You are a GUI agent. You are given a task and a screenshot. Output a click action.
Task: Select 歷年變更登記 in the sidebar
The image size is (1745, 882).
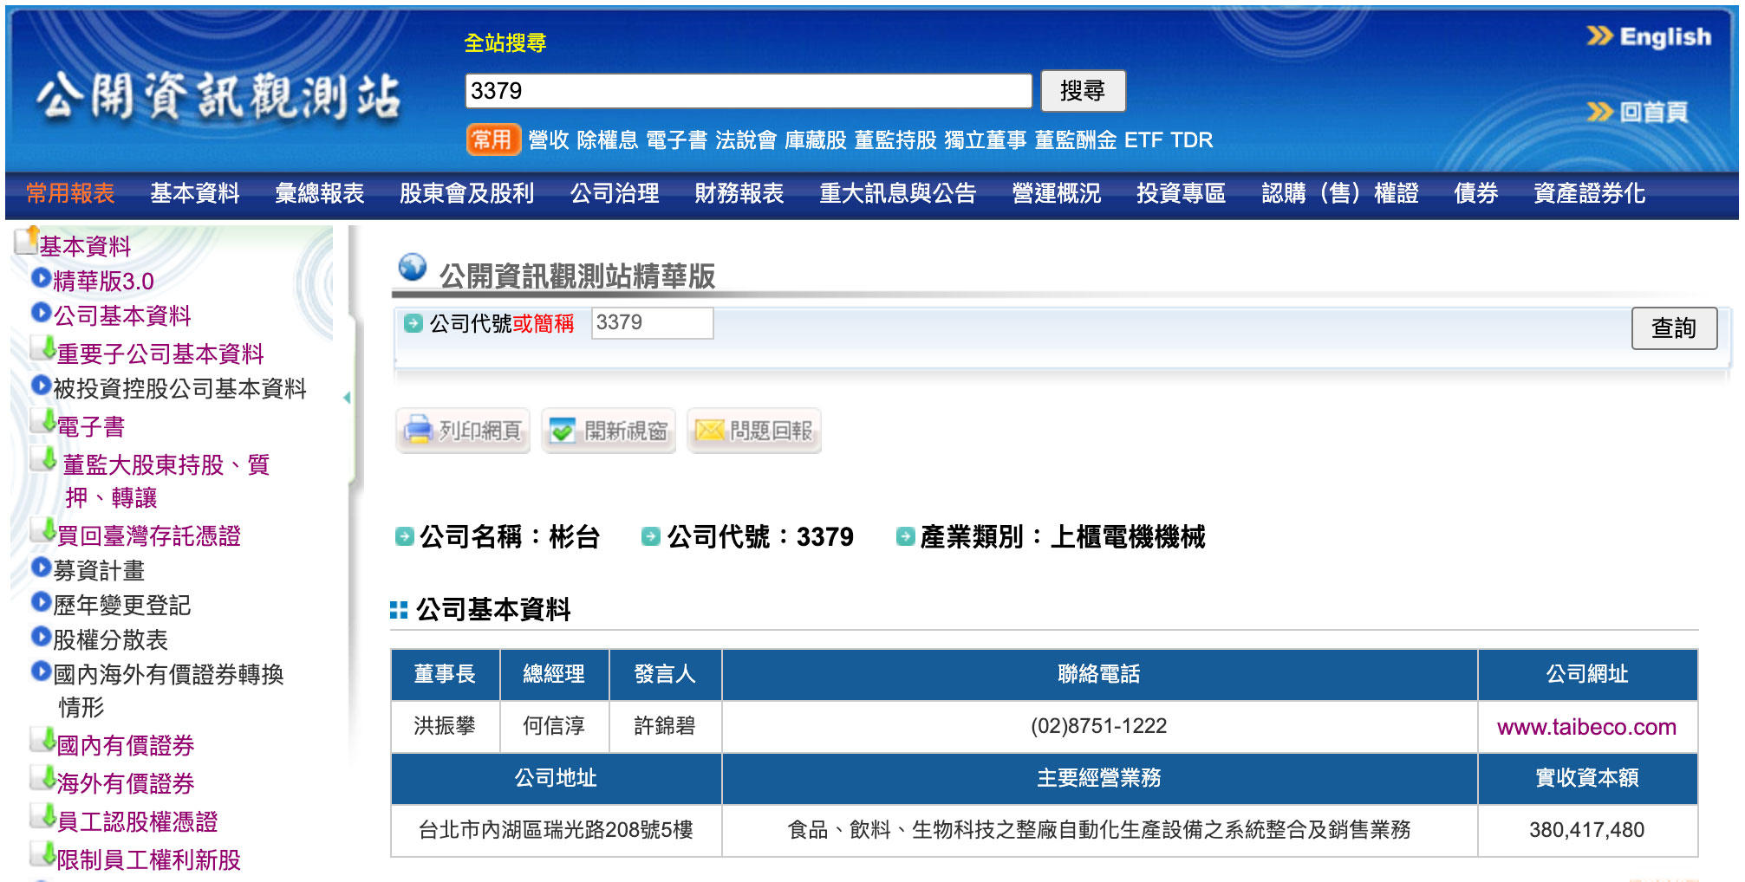tap(122, 606)
